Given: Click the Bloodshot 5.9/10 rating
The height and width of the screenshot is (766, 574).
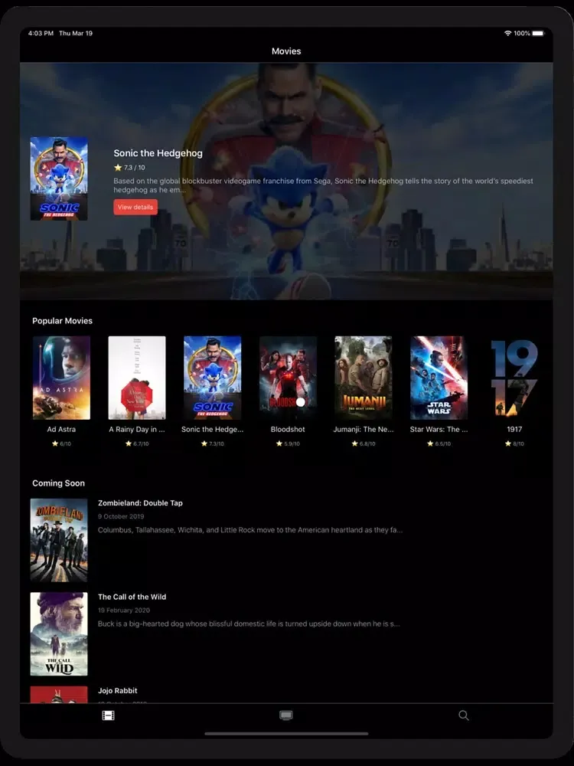Looking at the screenshot, I should click(288, 444).
